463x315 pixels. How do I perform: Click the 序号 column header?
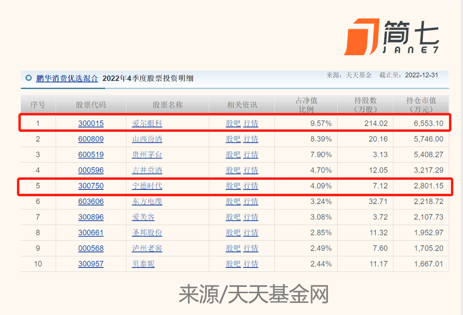(x=38, y=105)
